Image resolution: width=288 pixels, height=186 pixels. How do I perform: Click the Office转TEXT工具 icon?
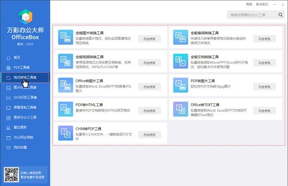pos(180,109)
